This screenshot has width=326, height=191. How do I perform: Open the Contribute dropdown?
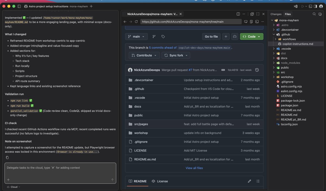pos(144,55)
